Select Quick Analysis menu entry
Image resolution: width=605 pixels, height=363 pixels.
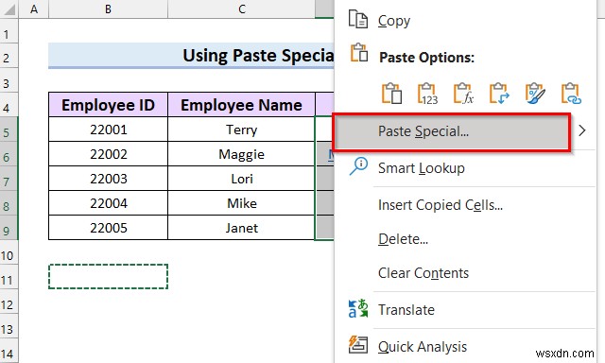point(423,347)
